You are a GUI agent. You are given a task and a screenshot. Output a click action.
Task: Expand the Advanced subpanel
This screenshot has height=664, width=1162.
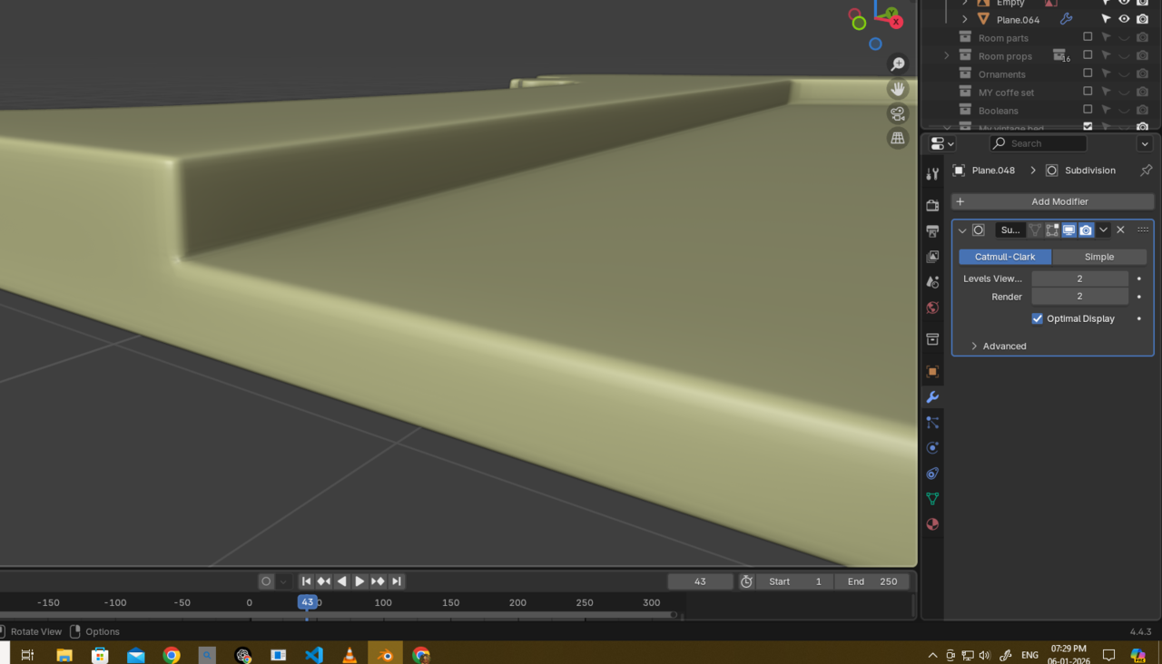(974, 346)
